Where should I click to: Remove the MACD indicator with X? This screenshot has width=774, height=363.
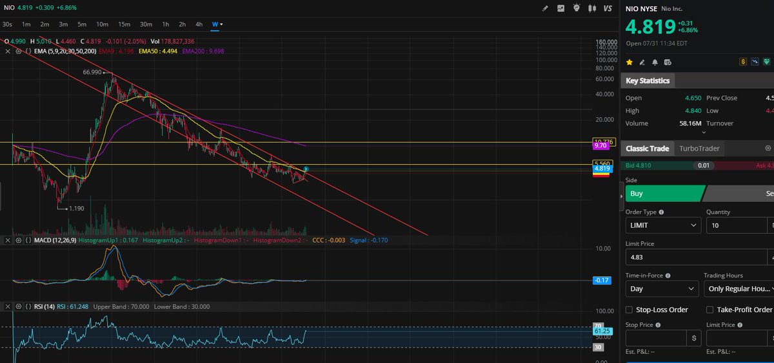coord(8,240)
